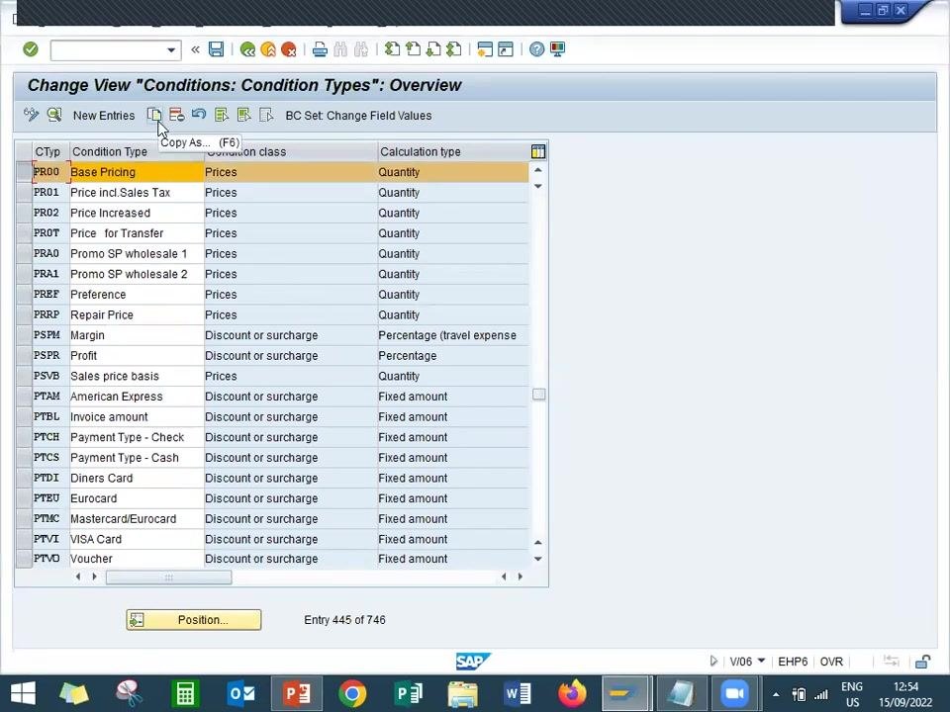Open the Help question mark icon
950x712 pixels.
click(536, 49)
